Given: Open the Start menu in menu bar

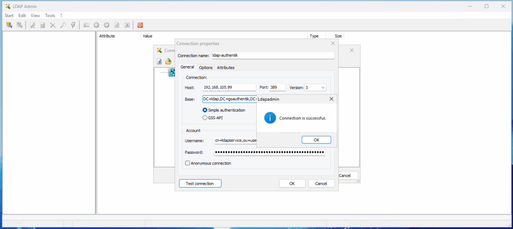Looking at the screenshot, I should (x=9, y=16).
